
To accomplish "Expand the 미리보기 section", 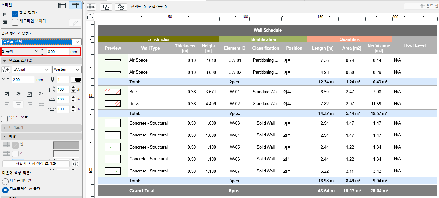I will (16, 127).
